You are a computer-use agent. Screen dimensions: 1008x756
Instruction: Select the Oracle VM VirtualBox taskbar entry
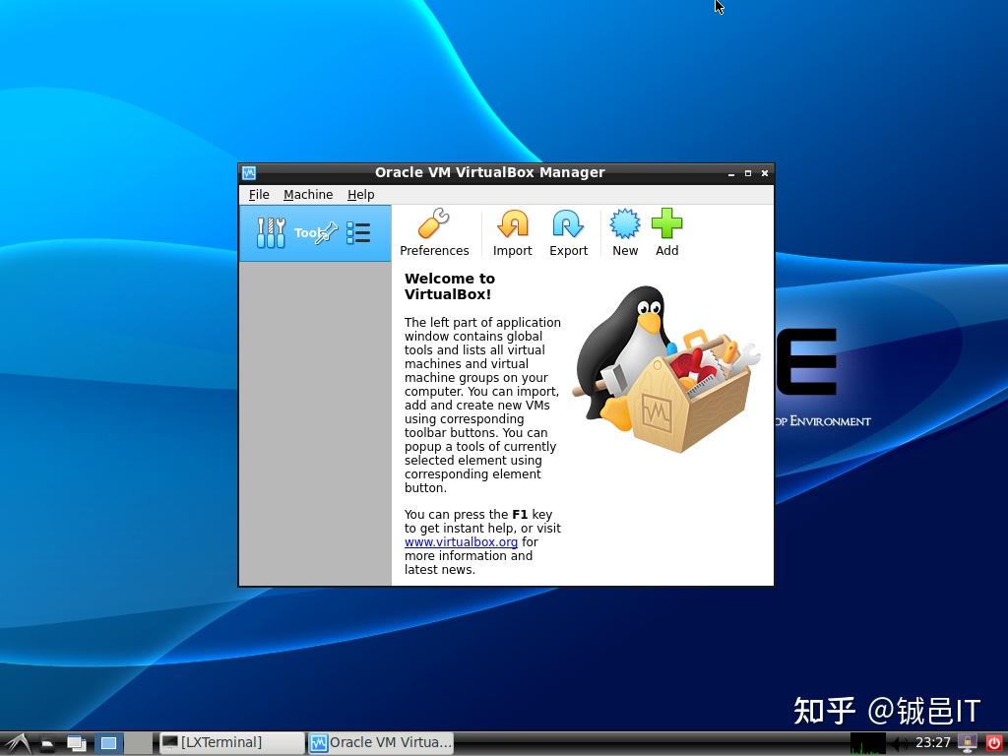tap(382, 742)
